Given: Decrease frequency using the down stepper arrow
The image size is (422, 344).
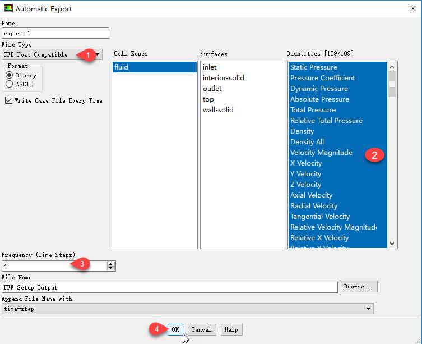Looking at the screenshot, I should tap(111, 268).
